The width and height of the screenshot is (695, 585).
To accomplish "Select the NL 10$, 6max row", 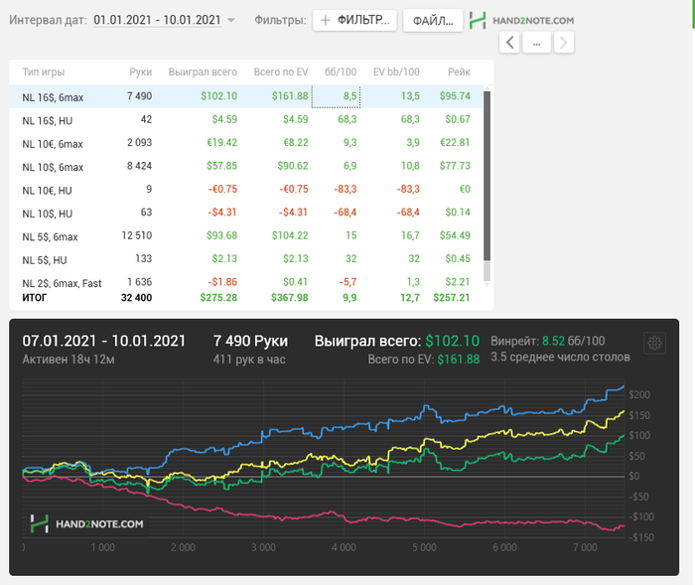I will [x=245, y=166].
